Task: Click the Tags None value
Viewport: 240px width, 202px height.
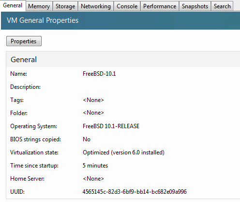Action: 93,100
